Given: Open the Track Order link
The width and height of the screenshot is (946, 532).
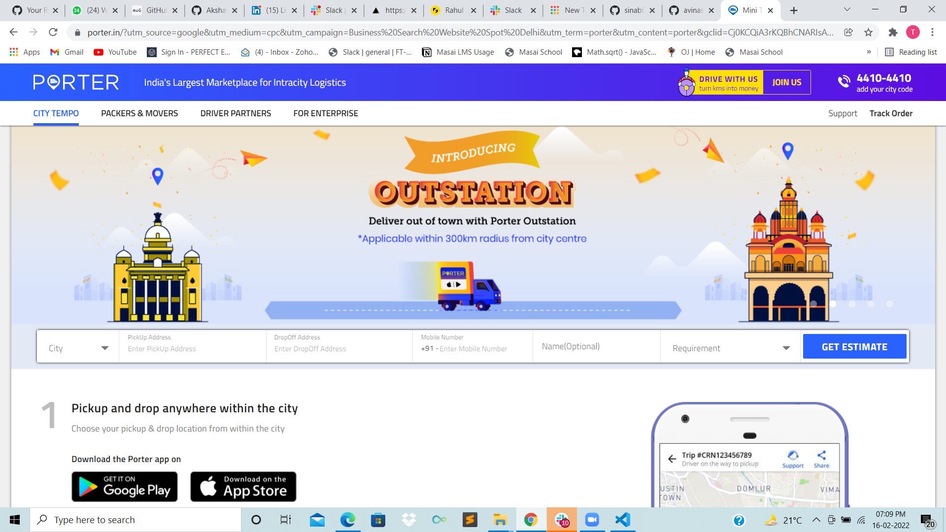Looking at the screenshot, I should coord(891,113).
